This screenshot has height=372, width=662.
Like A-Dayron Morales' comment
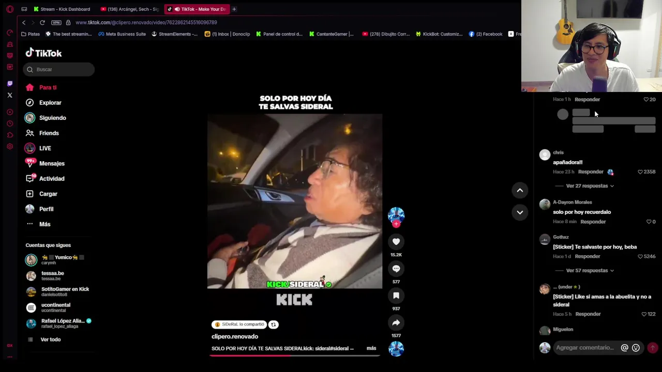tap(649, 222)
